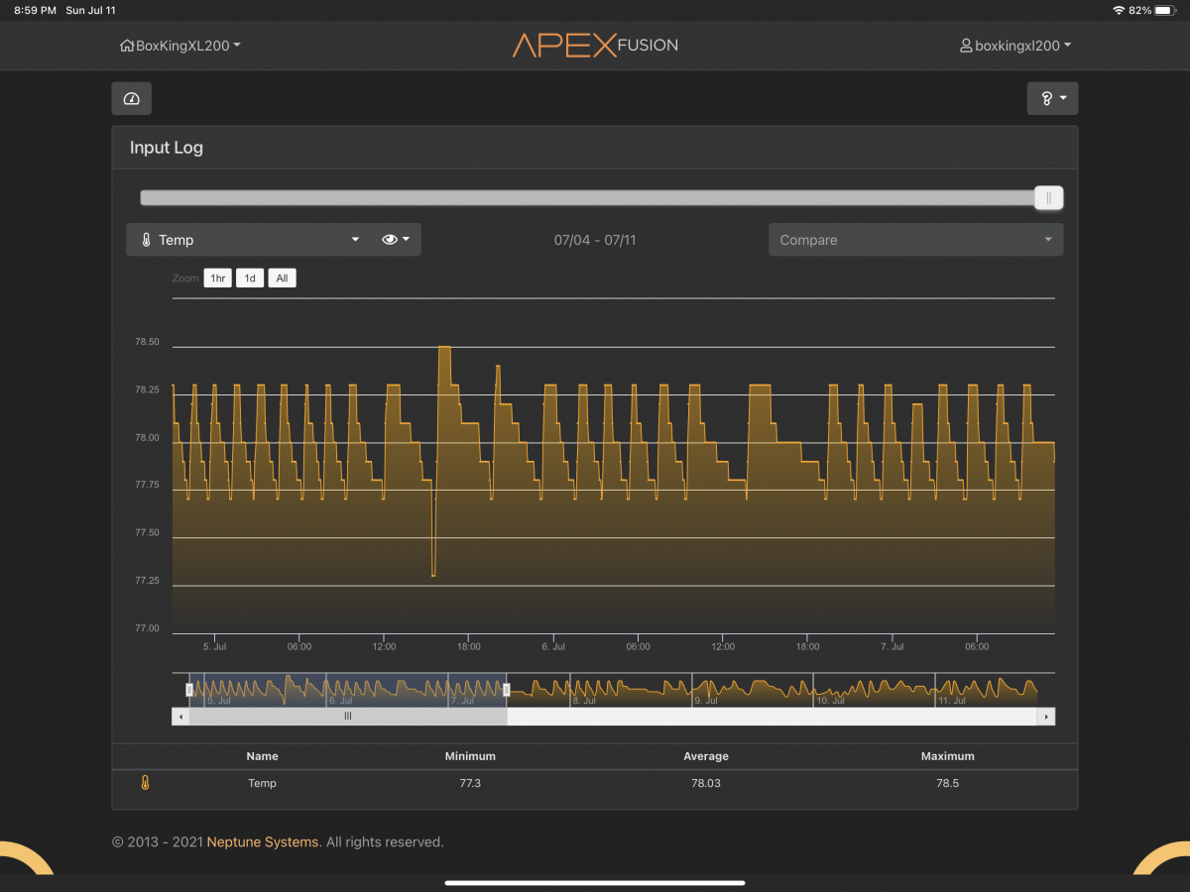Click the top date range slider handle
Viewport: 1190px width, 892px height.
coord(1048,198)
